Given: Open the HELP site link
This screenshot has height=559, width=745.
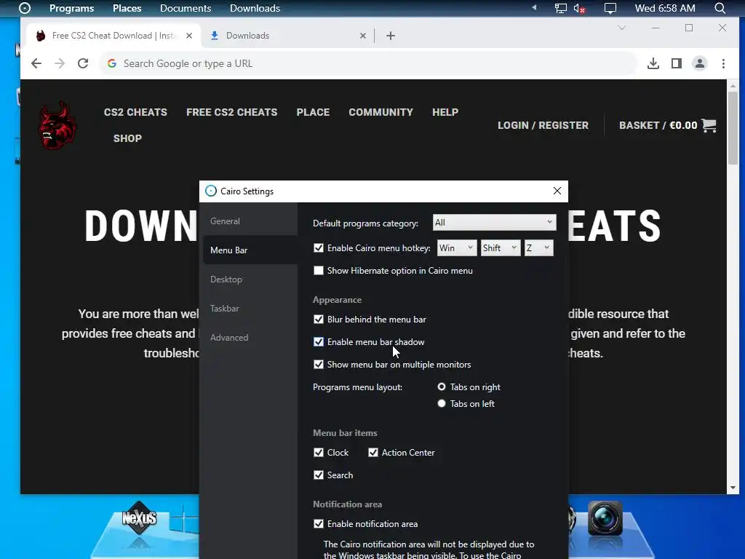Looking at the screenshot, I should click(445, 112).
